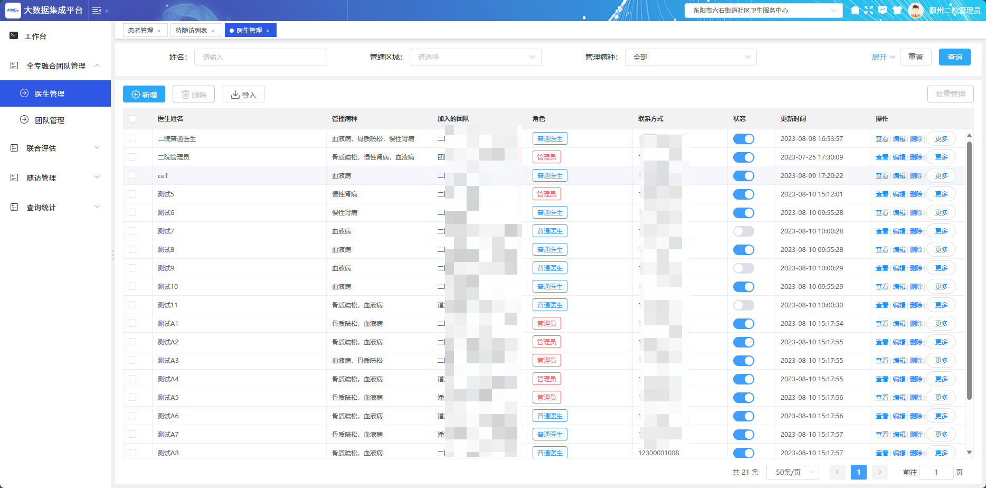Open the organization selector dropdown
Viewport: 986px width, 488px height.
click(763, 10)
